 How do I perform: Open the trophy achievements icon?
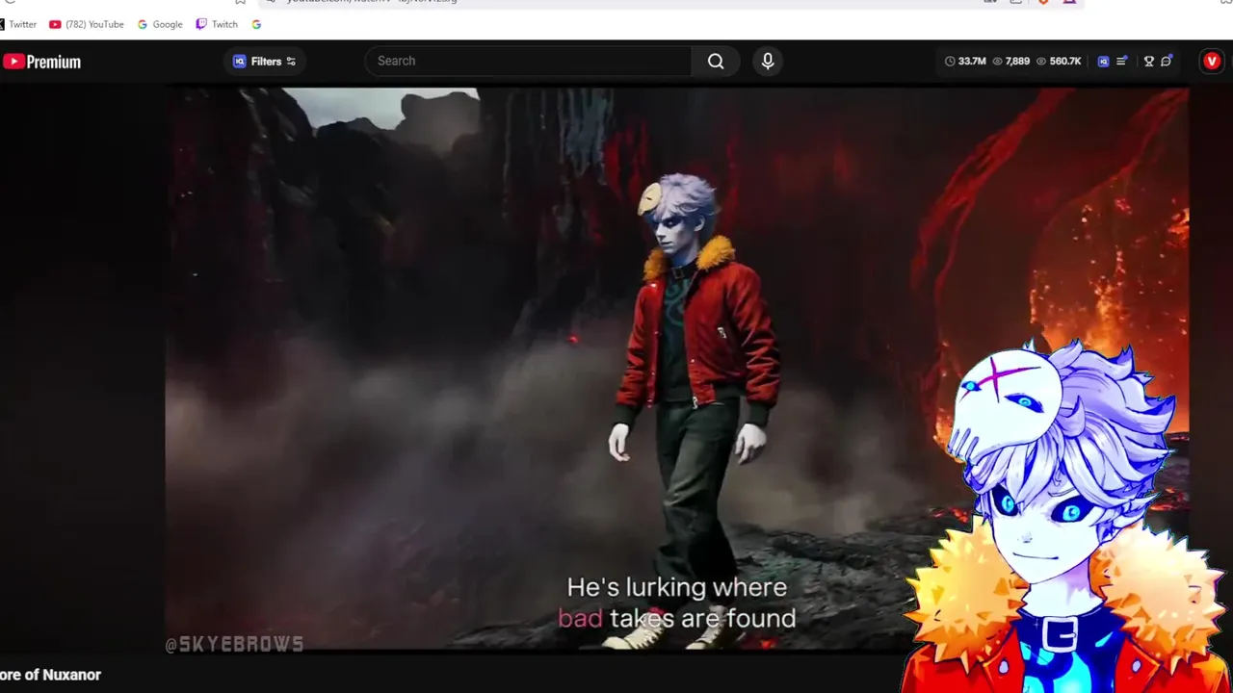point(1148,61)
